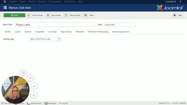Open the user account icon menu
This screenshot has height=105, width=187.
(181, 1)
